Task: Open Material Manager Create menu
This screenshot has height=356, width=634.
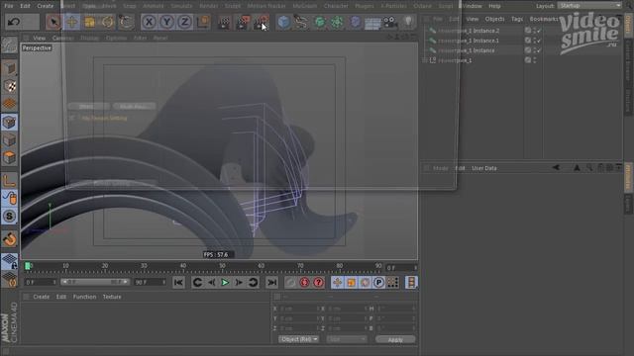Action: tap(42, 297)
